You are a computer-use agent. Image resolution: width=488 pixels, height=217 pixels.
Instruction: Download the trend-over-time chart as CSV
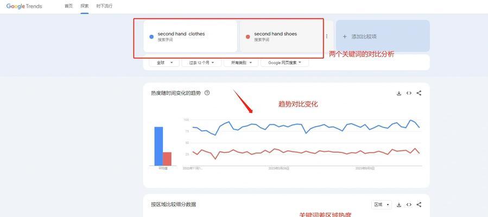click(399, 93)
